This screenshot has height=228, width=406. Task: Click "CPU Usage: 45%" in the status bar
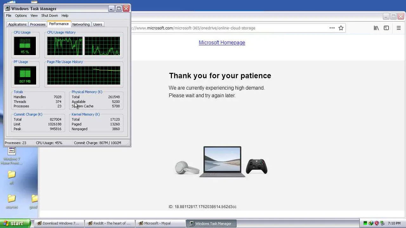click(49, 143)
